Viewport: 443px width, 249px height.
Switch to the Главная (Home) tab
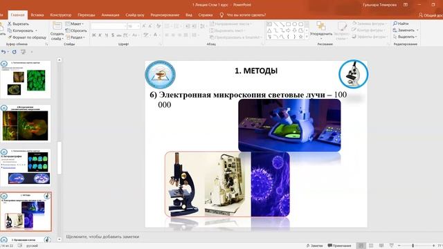[17, 15]
